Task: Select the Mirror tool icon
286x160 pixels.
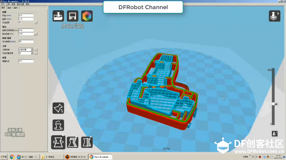Action: tap(87, 142)
